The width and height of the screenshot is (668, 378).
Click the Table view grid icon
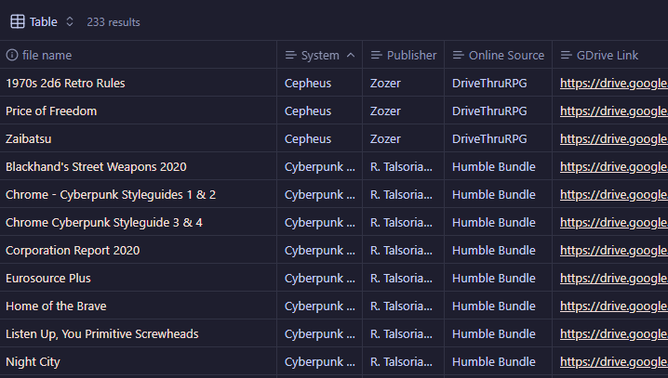pos(18,21)
